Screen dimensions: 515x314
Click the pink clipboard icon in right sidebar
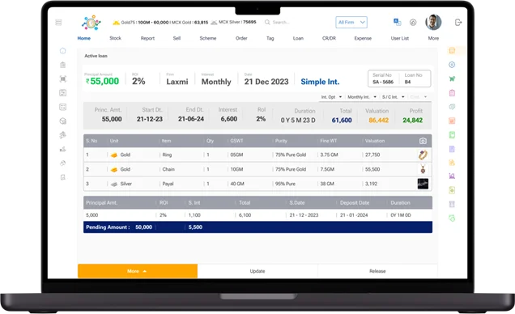point(452,93)
